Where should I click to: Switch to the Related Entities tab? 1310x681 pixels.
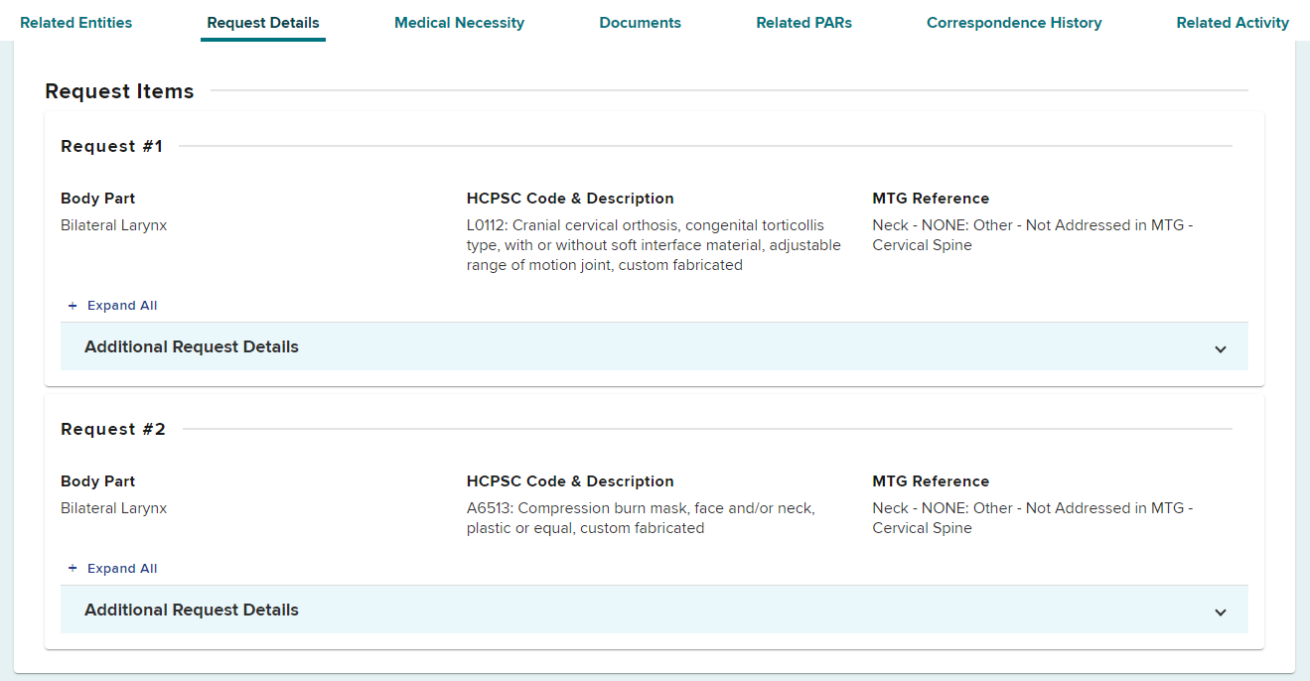pos(75,23)
